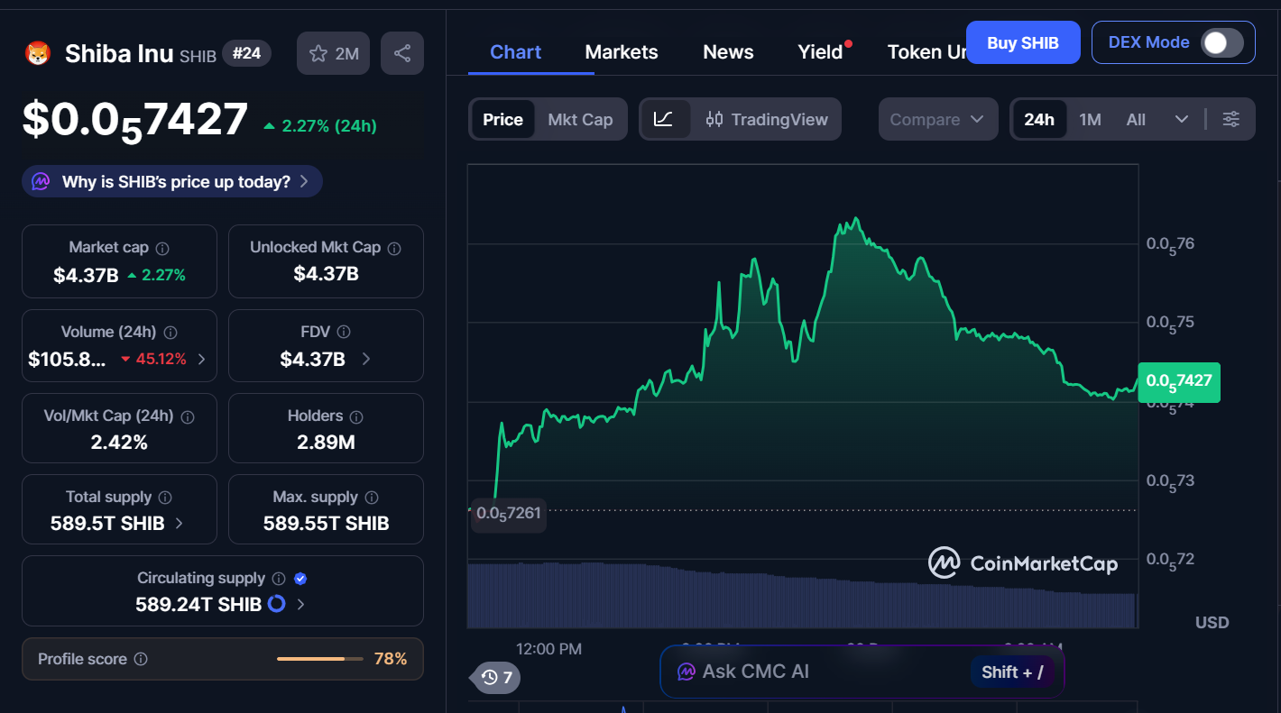Screen dimensions: 1281x713
Task: Open chart settings sliders icon
Action: [x=1231, y=119]
